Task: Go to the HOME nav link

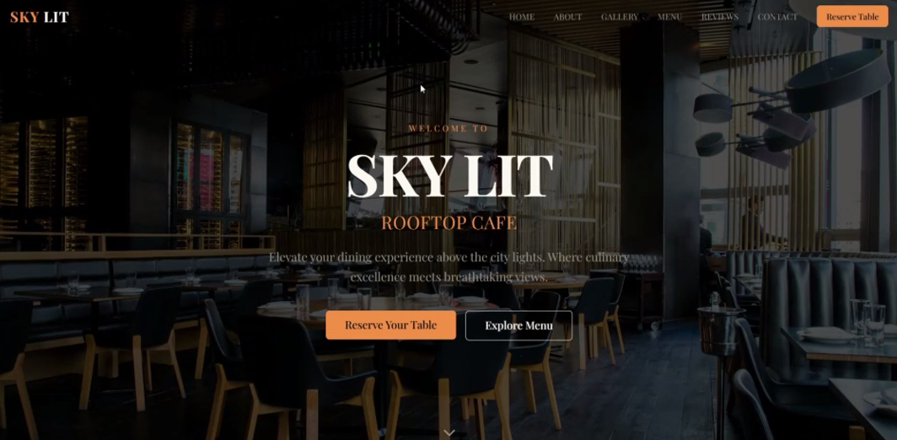Action: pos(522,17)
